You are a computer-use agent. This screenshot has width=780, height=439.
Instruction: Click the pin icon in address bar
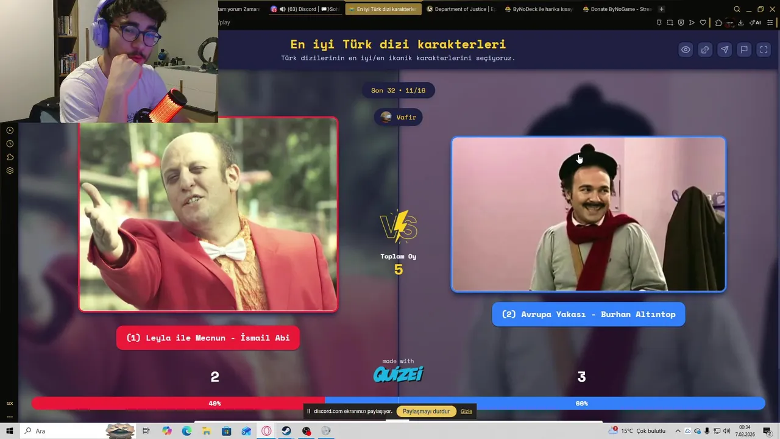click(x=659, y=23)
